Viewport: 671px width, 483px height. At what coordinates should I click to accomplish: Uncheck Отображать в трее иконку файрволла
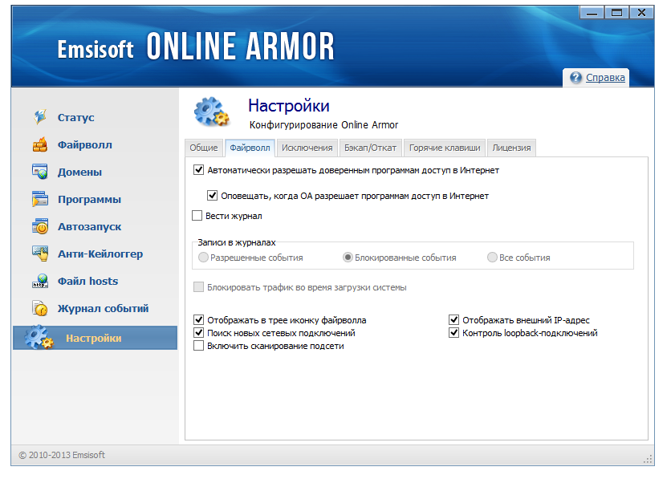[198, 319]
